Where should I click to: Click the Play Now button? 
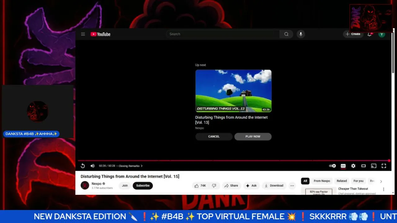[x=253, y=137]
